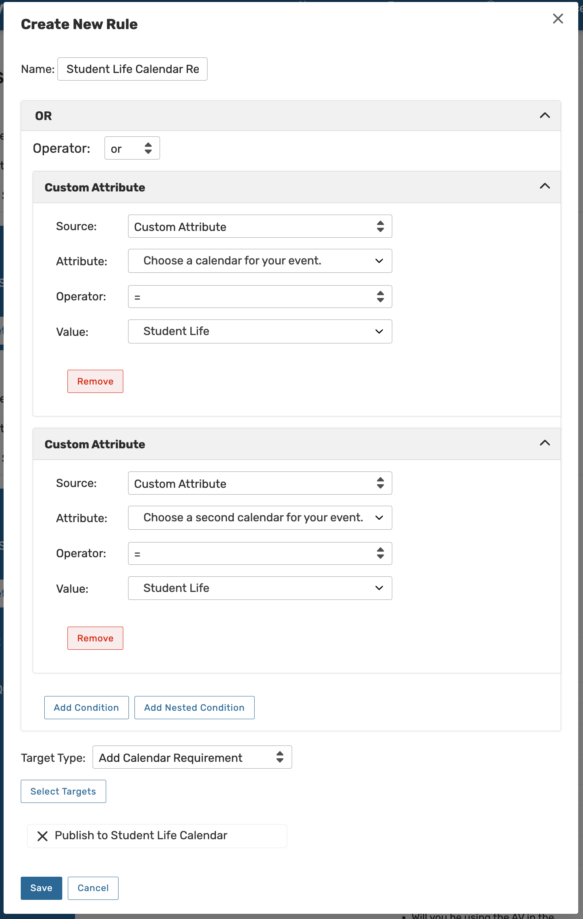Click the Add Condition button
This screenshot has height=919, width=583.
point(86,708)
